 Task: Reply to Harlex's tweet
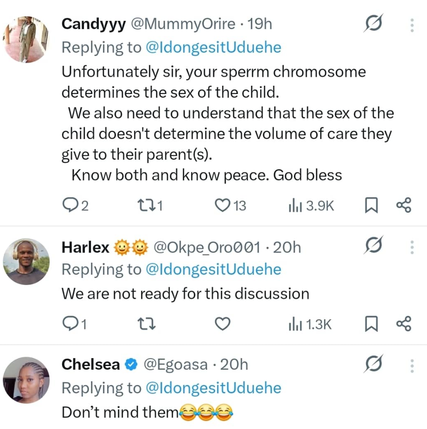tap(70, 324)
